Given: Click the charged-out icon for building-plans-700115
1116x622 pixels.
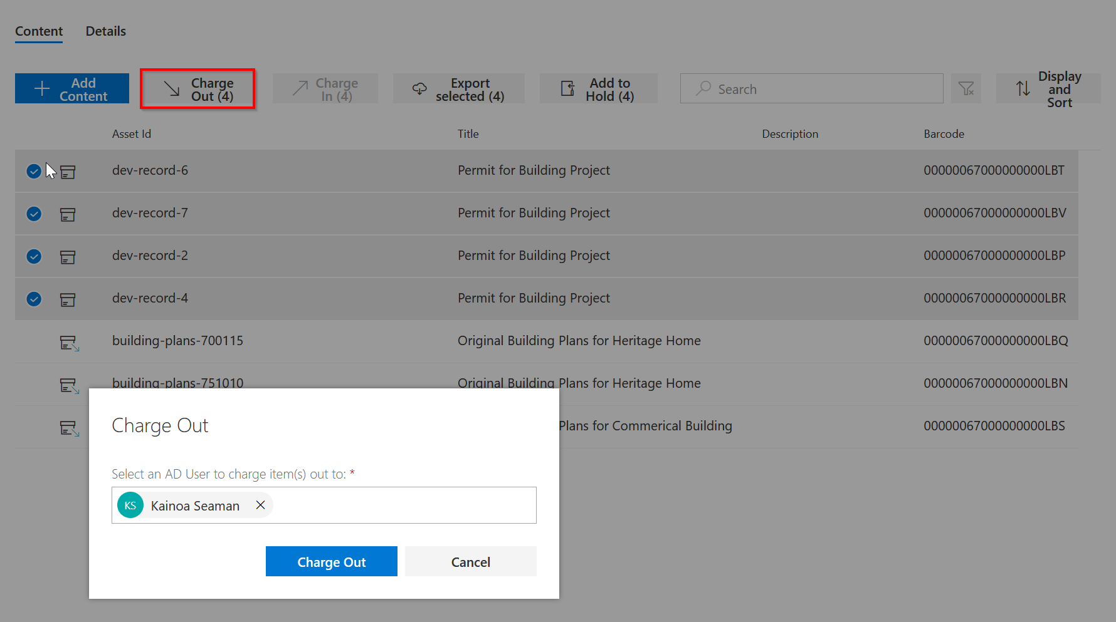Looking at the screenshot, I should click(x=69, y=343).
